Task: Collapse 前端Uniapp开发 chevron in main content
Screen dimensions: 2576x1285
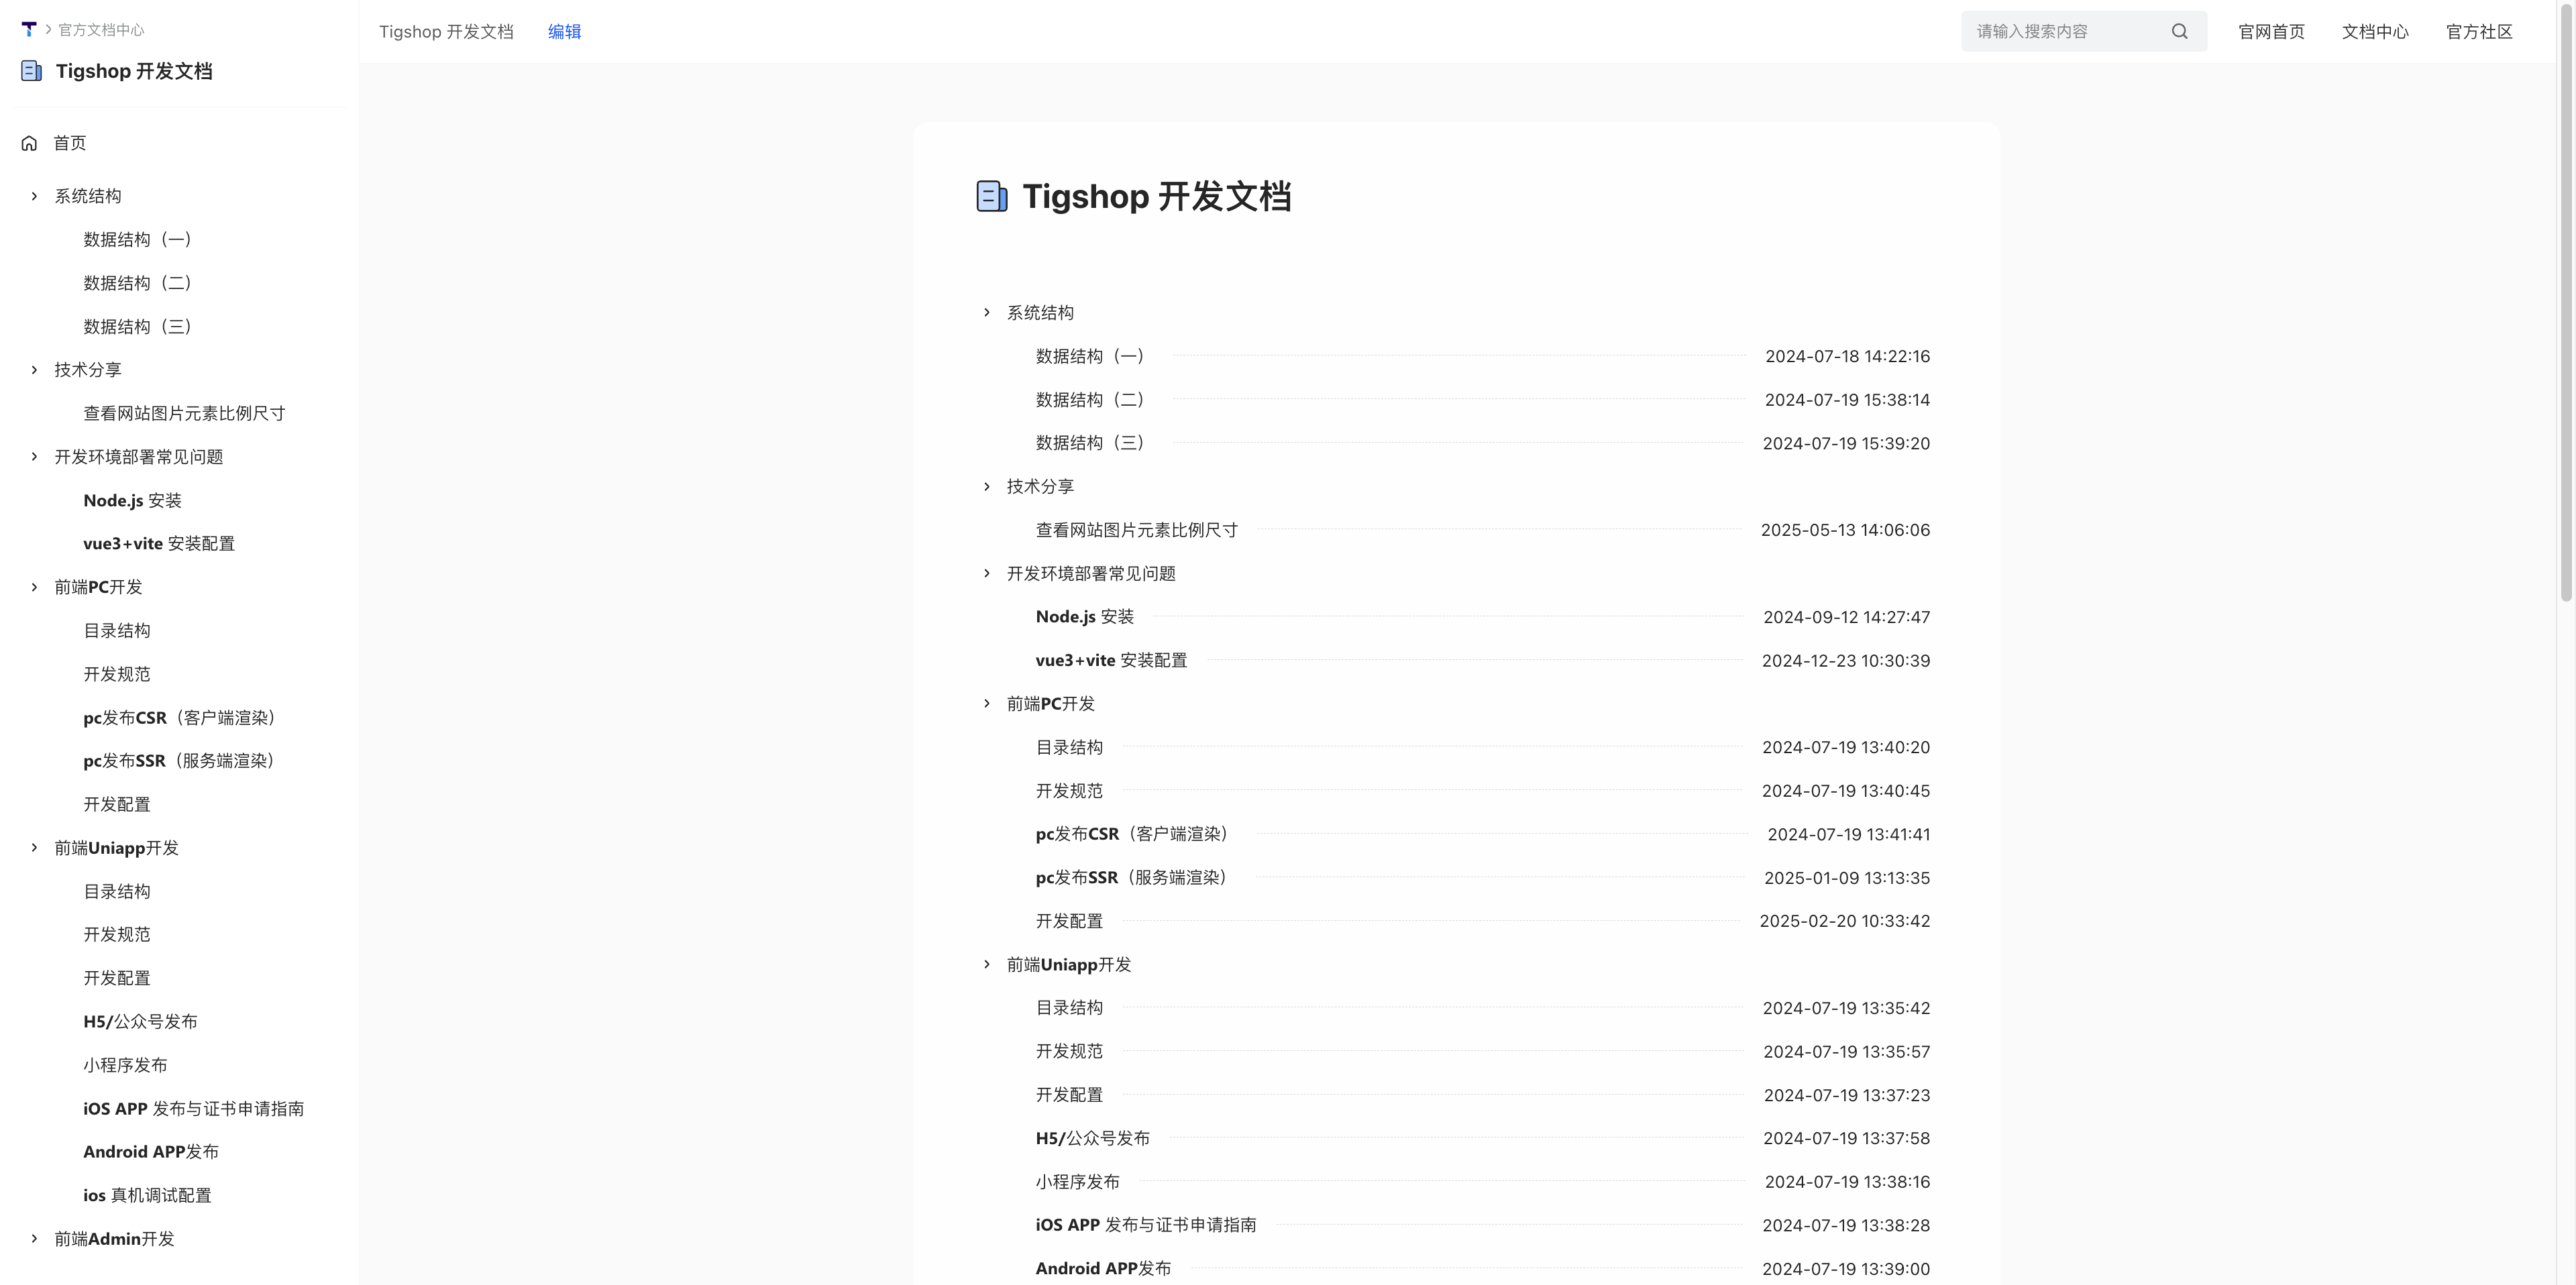Action: pos(987,965)
